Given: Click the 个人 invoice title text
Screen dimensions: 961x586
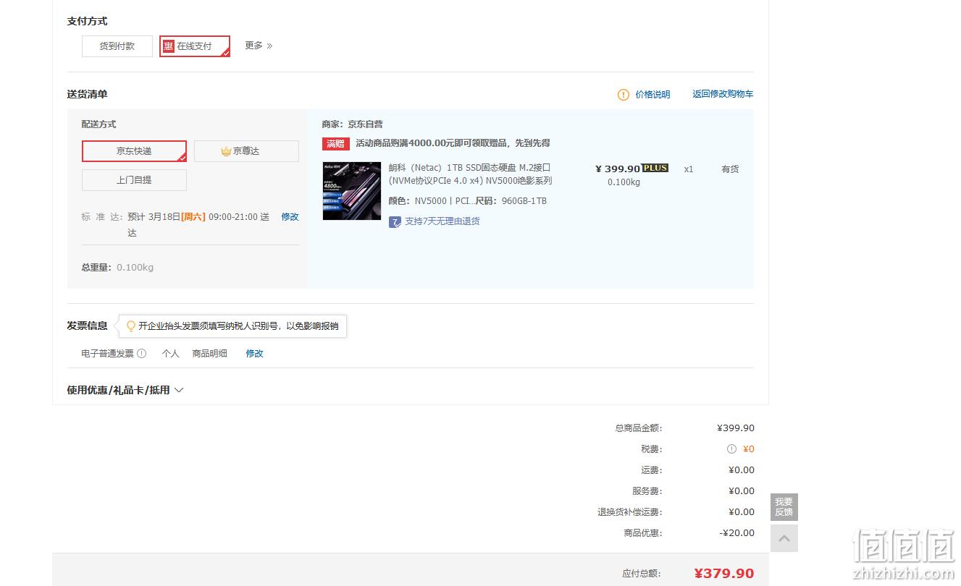Looking at the screenshot, I should tap(170, 354).
